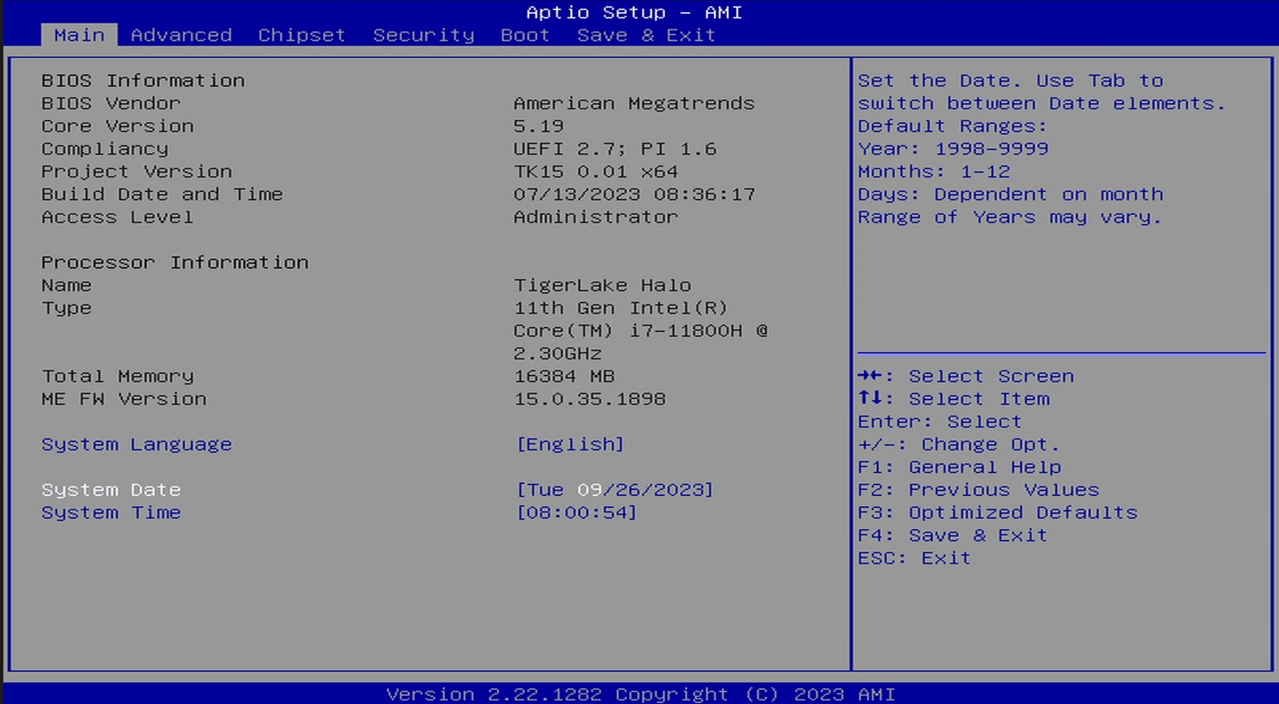Click the Access Level label
The width and height of the screenshot is (1279, 704).
click(x=118, y=217)
